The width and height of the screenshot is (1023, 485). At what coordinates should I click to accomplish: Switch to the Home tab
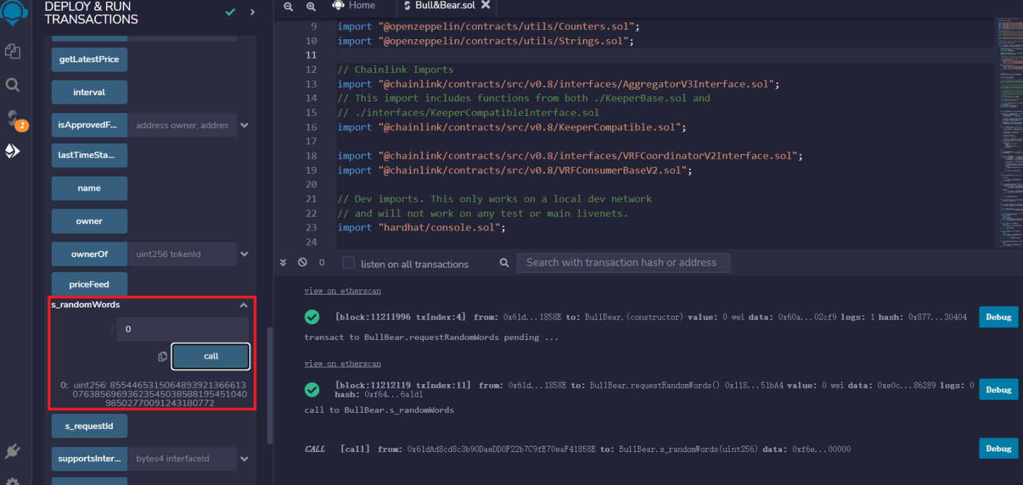(354, 6)
